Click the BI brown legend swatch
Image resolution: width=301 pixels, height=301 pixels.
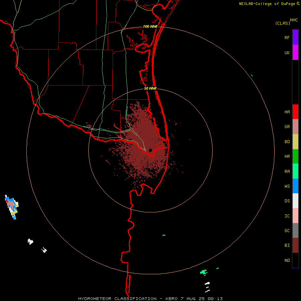[x=295, y=245]
